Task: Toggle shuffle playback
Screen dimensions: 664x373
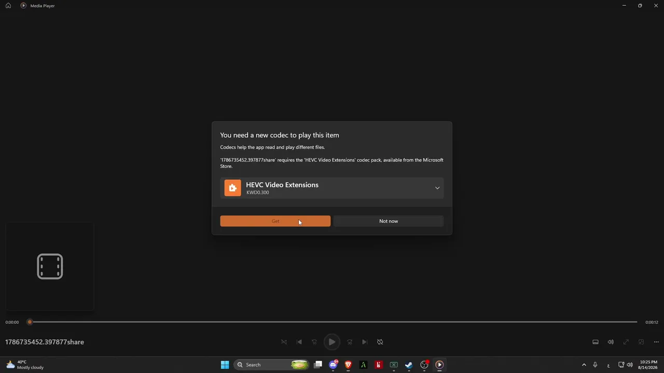Action: tap(284, 342)
